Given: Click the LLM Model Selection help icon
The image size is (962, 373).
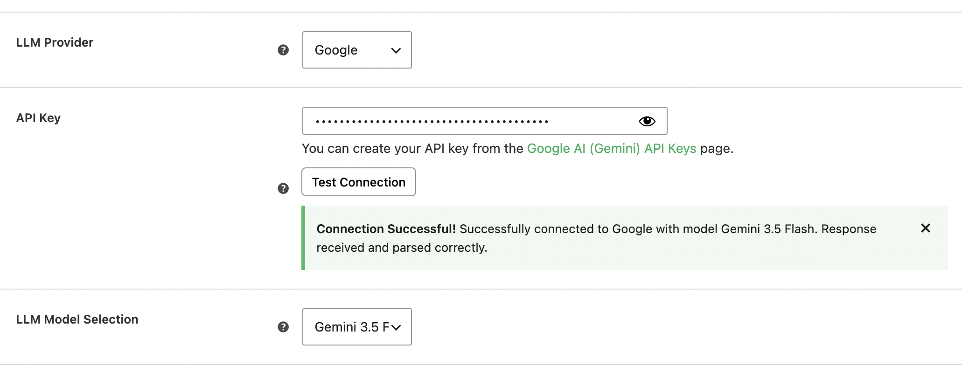Looking at the screenshot, I should 283,327.
